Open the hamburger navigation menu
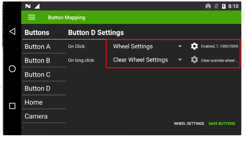The height and width of the screenshot is (141, 246). coord(32,17)
